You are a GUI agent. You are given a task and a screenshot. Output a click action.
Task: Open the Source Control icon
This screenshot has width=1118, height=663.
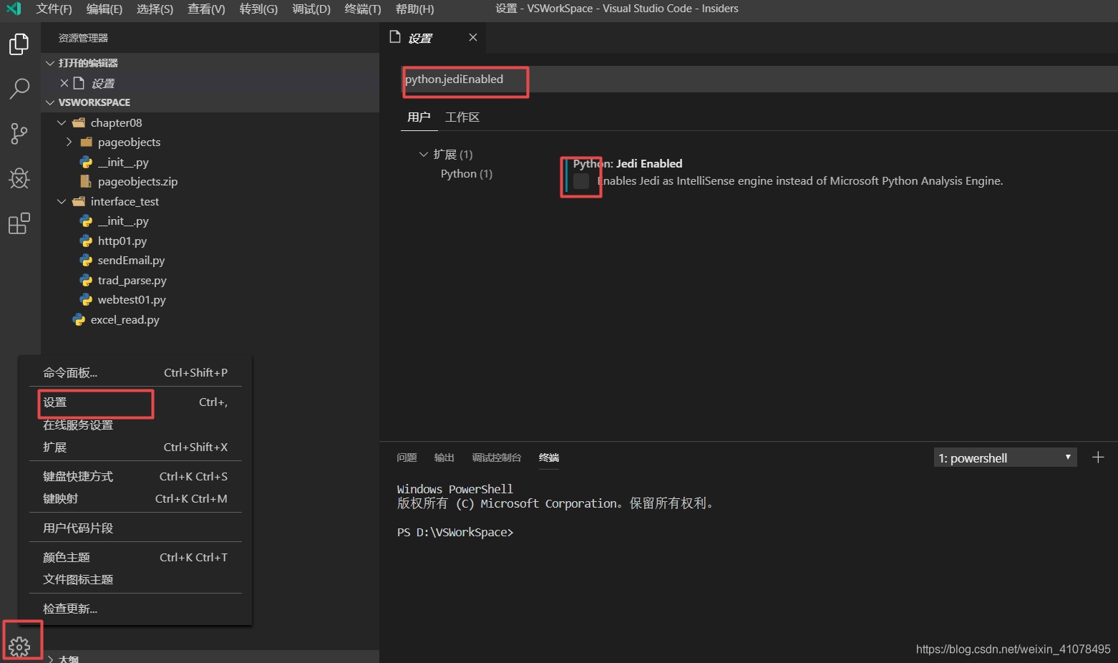coord(19,134)
